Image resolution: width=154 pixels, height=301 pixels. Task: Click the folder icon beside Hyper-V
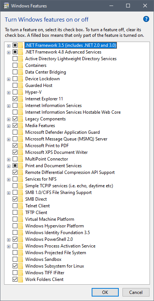pyautogui.click(x=21, y=92)
